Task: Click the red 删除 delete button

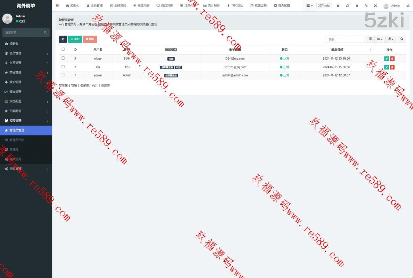Action: point(90,39)
